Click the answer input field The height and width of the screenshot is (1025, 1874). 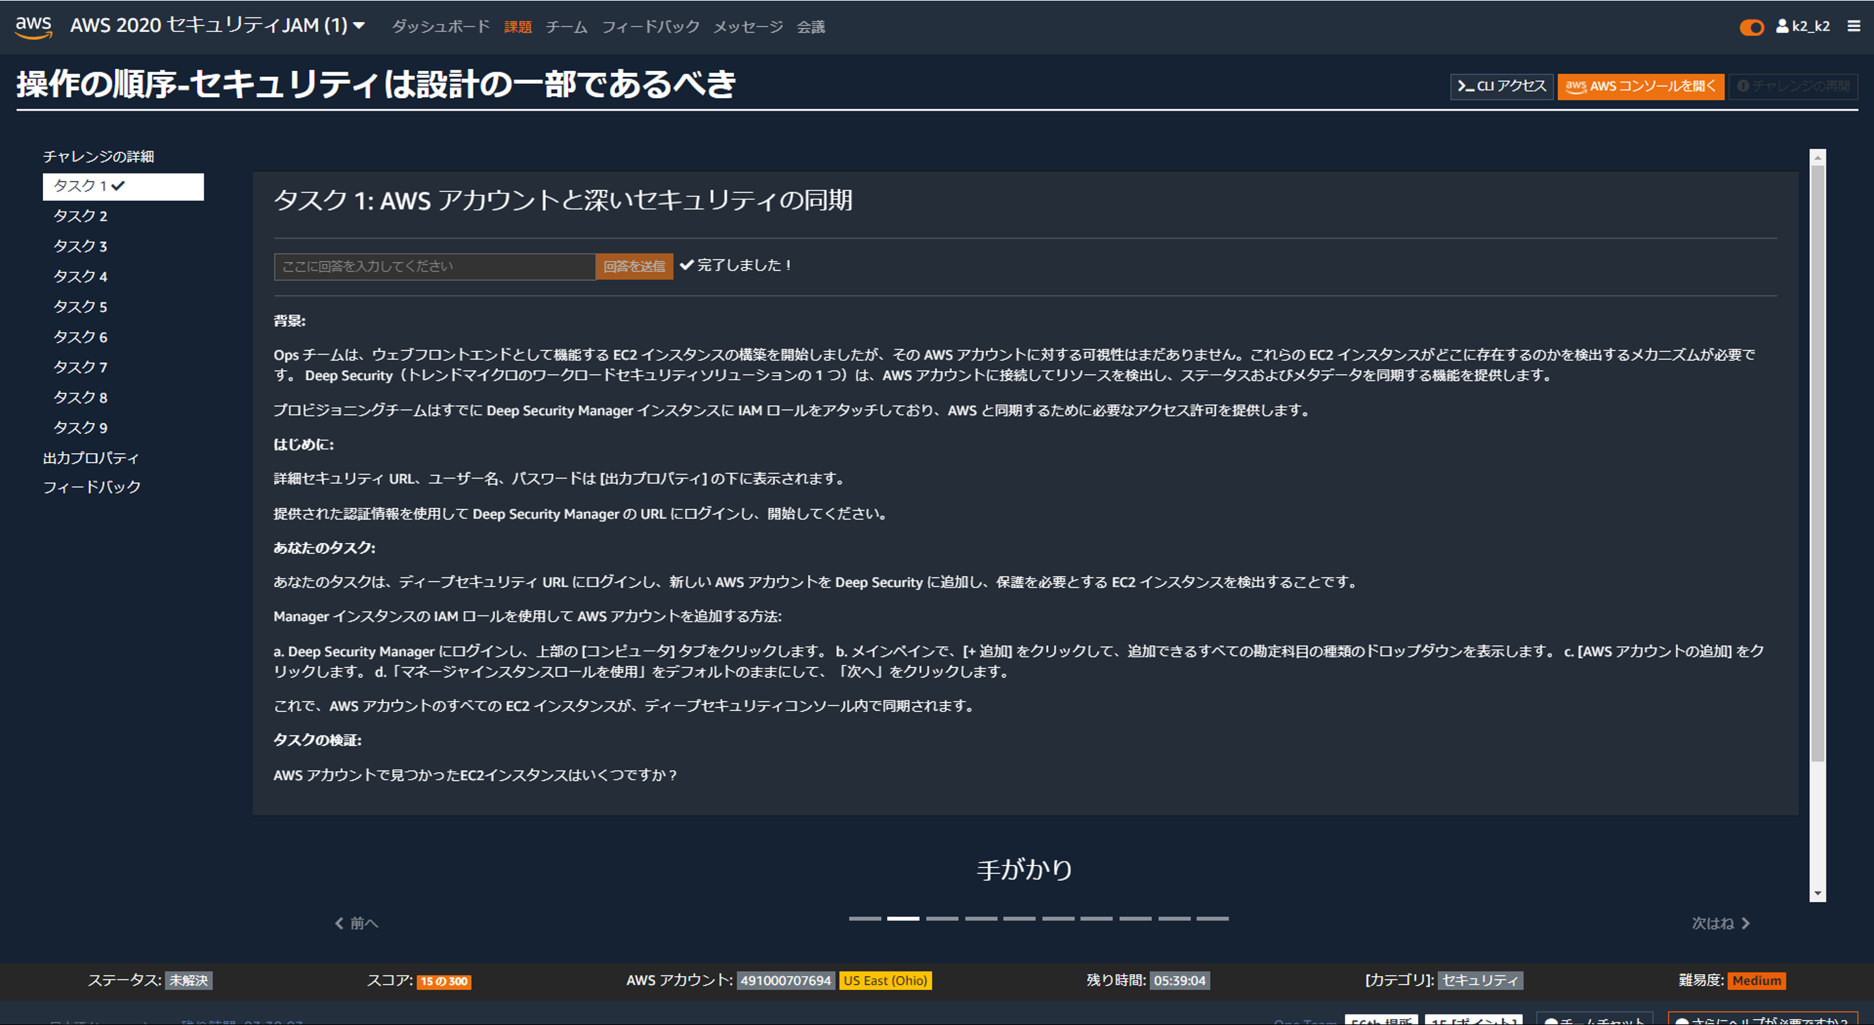[x=434, y=266]
